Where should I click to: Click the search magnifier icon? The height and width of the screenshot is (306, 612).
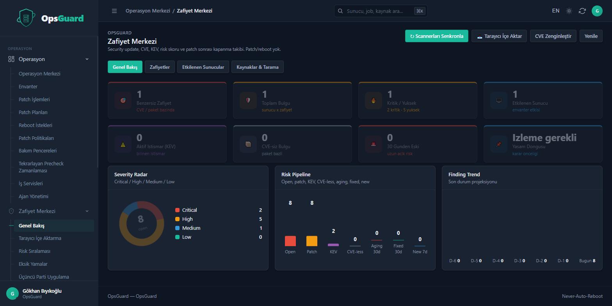click(340, 11)
